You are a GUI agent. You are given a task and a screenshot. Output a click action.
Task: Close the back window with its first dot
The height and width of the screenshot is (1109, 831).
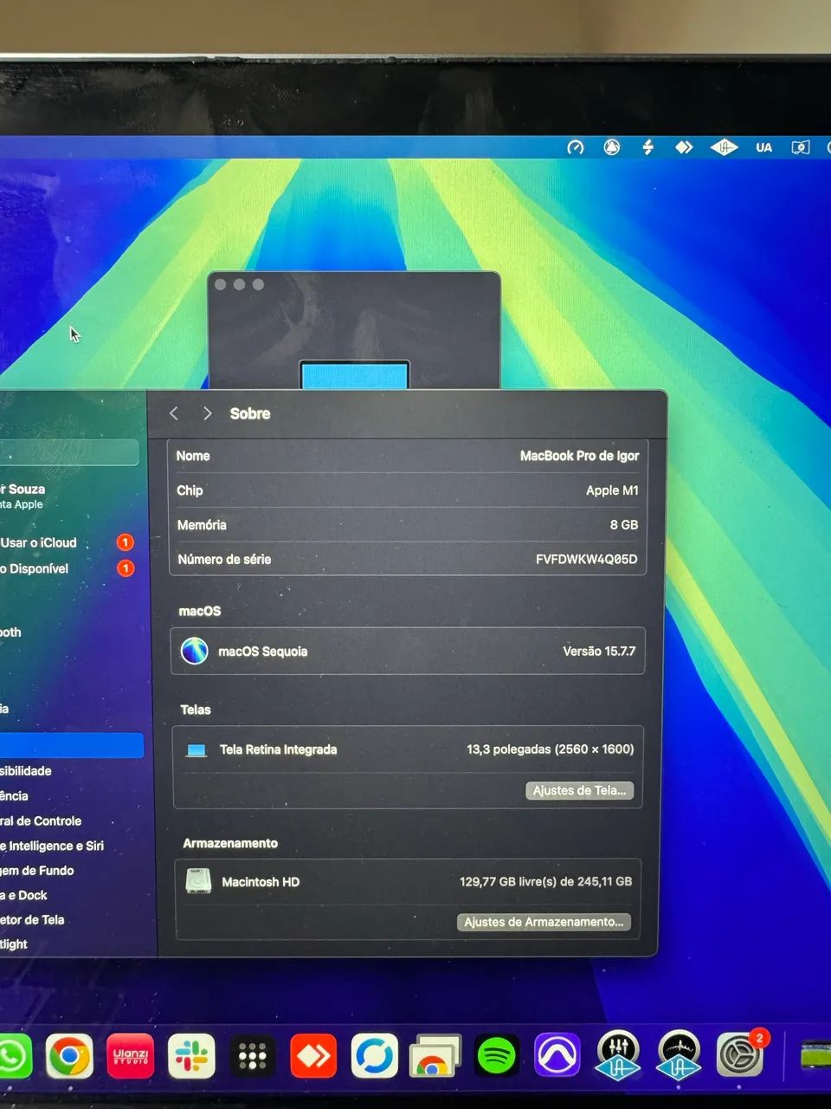(x=221, y=284)
